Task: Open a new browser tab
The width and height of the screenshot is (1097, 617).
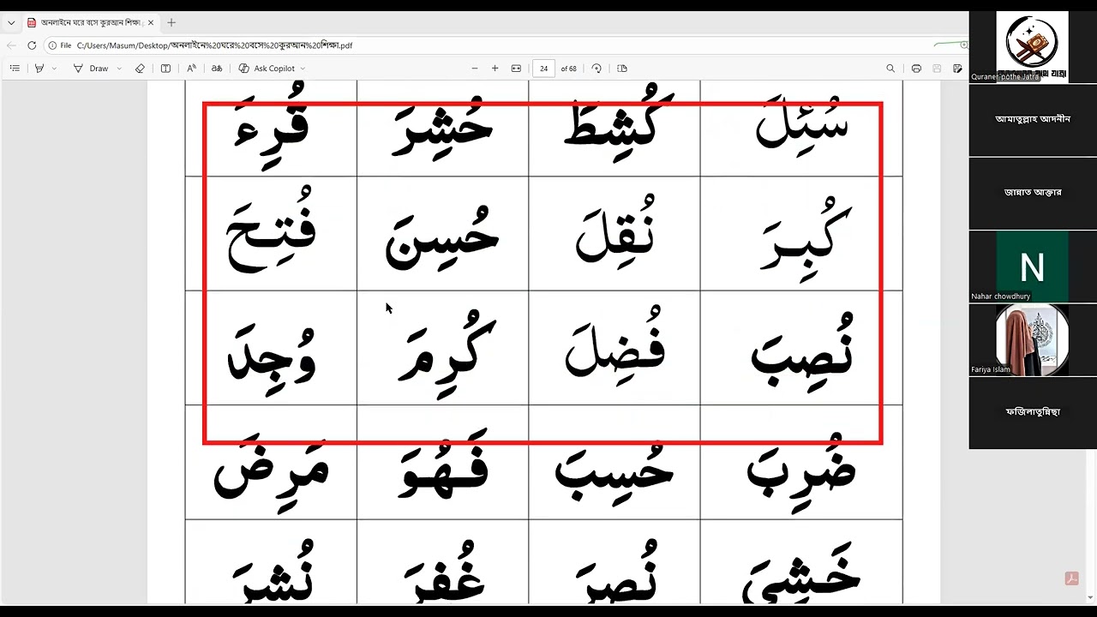Action: [171, 22]
